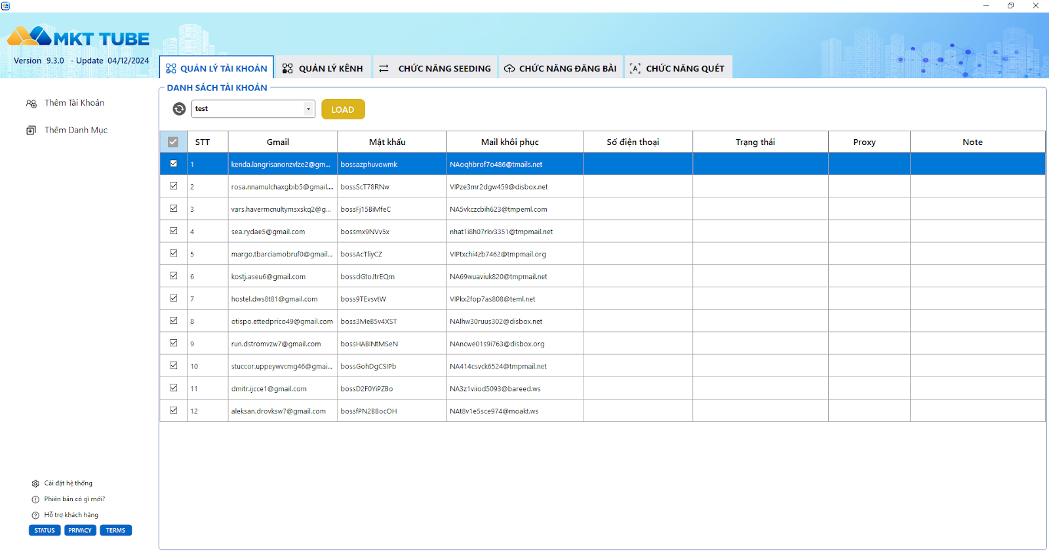This screenshot has width=1049, height=551.
Task: Uncheck the row 2 checkbox
Action: [x=174, y=186]
